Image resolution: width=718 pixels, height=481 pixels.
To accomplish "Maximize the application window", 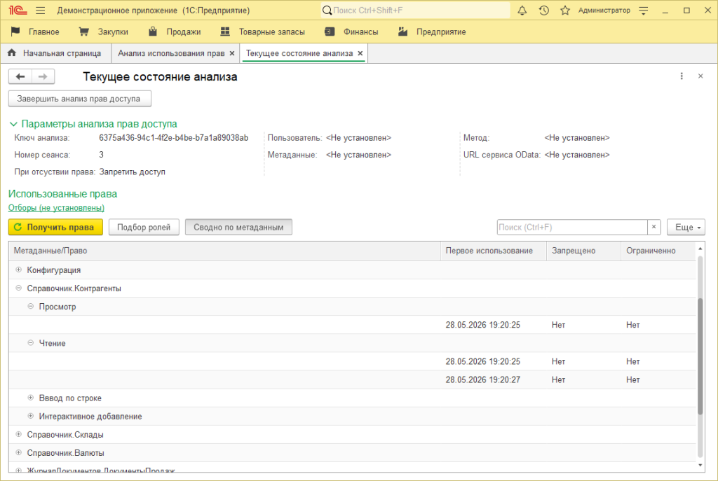I will point(686,10).
